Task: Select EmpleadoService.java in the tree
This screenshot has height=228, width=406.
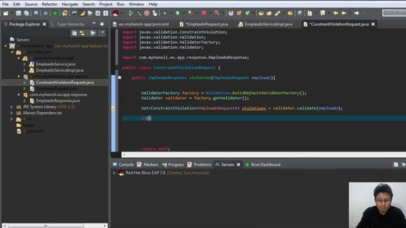Action: (56, 64)
